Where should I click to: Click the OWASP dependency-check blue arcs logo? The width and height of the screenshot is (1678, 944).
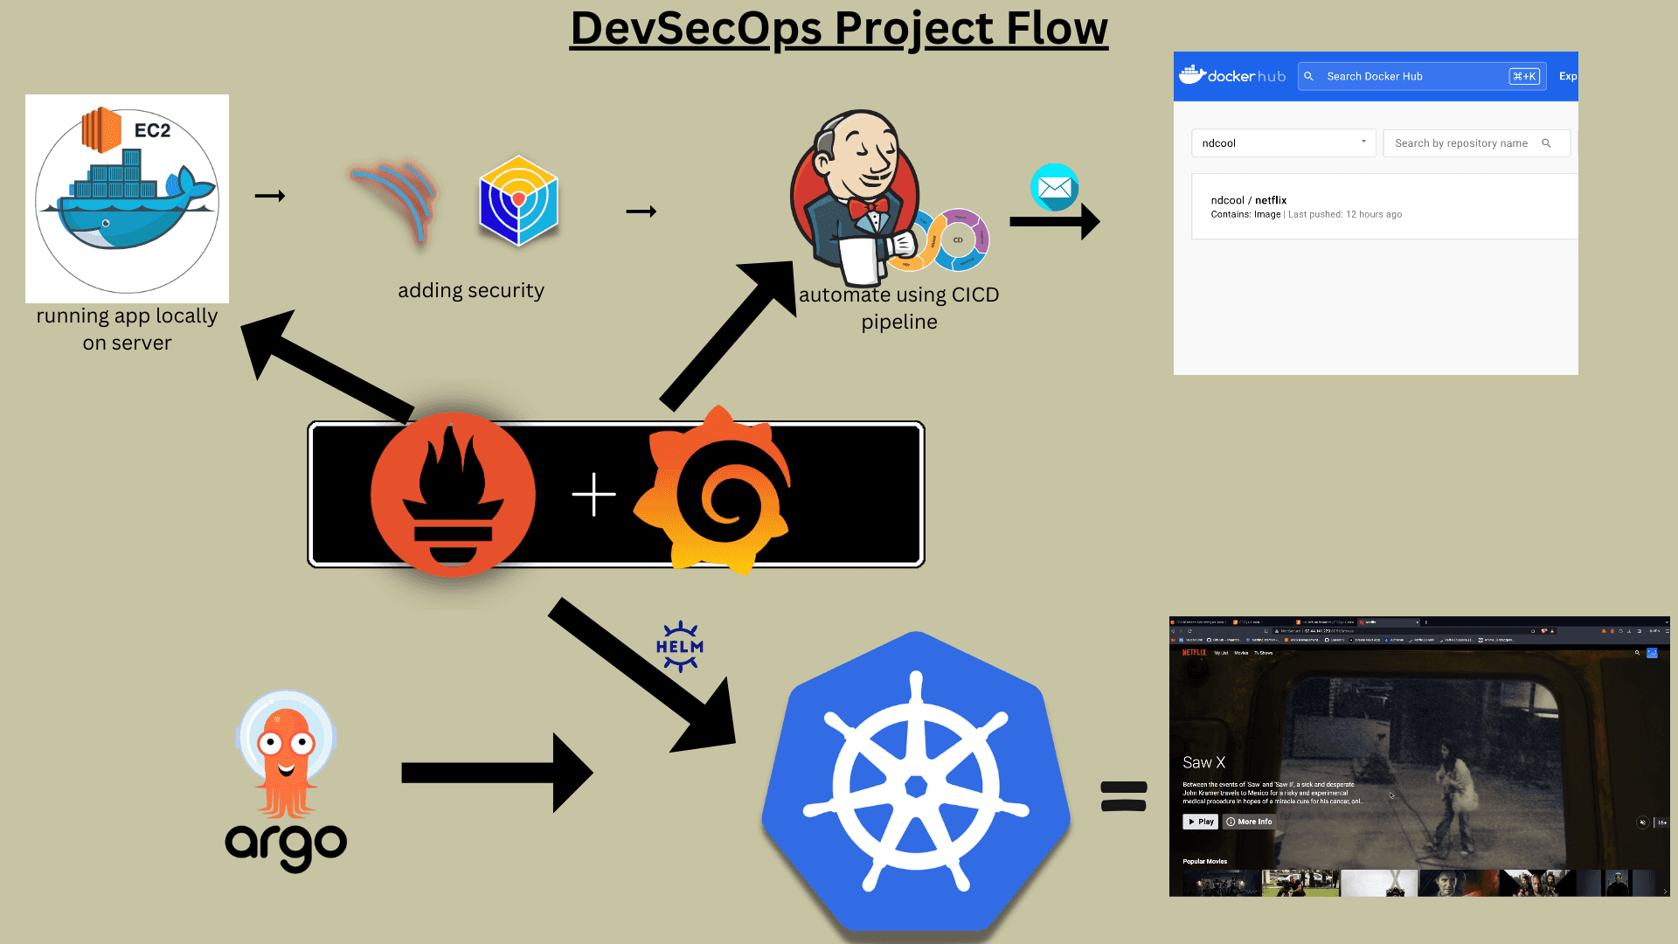(395, 201)
